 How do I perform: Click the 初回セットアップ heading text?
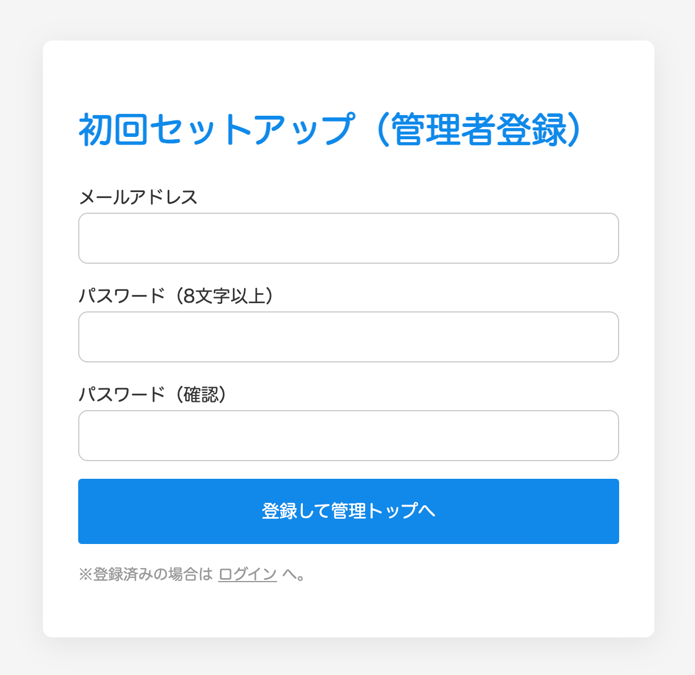pyautogui.click(x=216, y=130)
